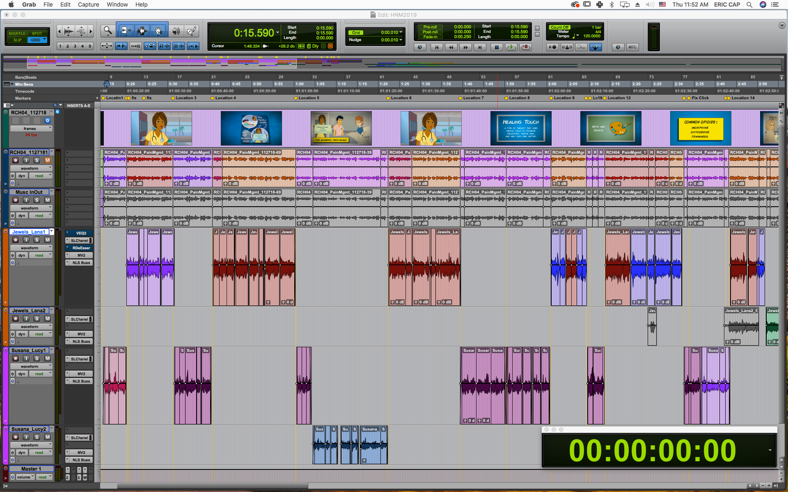
Task: Open Nudge value dropdown
Action: click(401, 40)
